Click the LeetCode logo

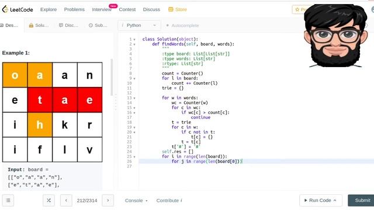[x=18, y=9]
